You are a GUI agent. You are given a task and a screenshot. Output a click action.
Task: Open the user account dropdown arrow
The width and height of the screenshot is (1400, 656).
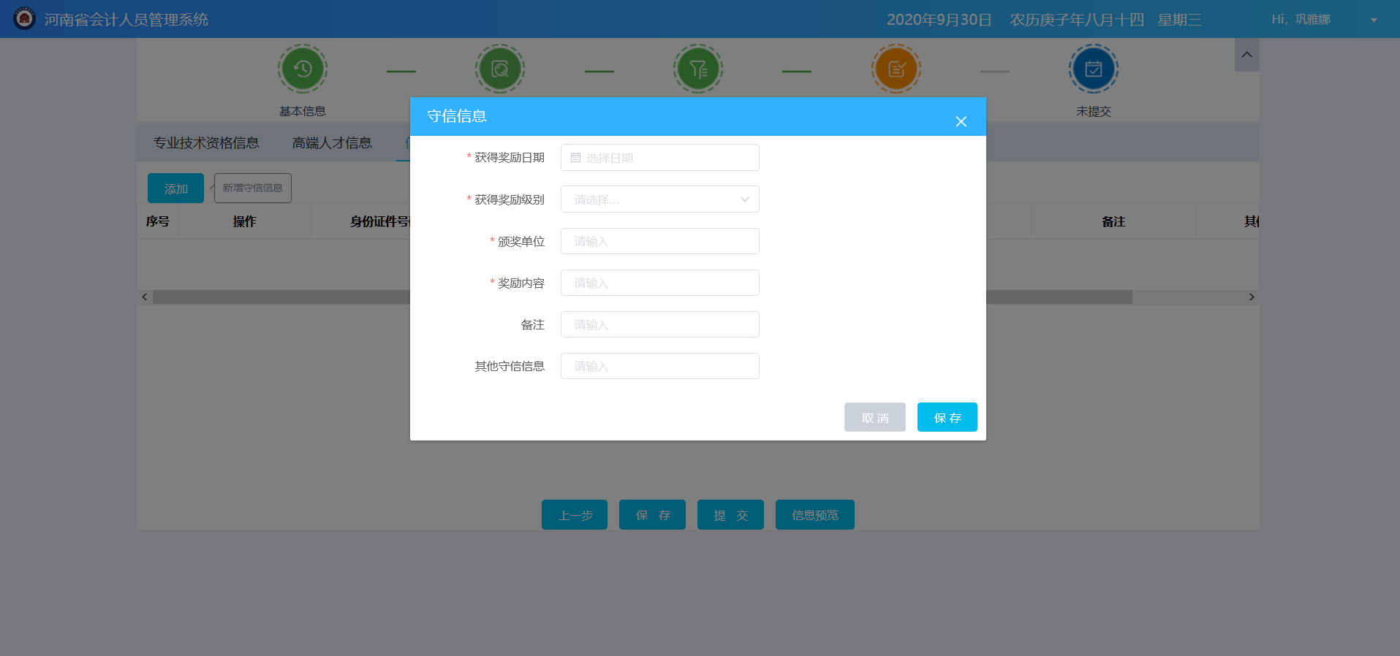(1374, 20)
